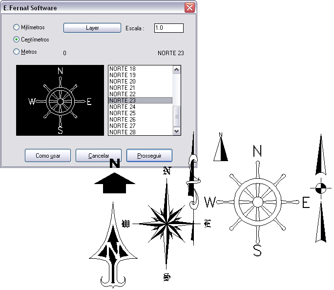The width and height of the screenshot is (334, 290).
Task: Click the circle crosshair north arrow symbol
Action: coord(320,188)
